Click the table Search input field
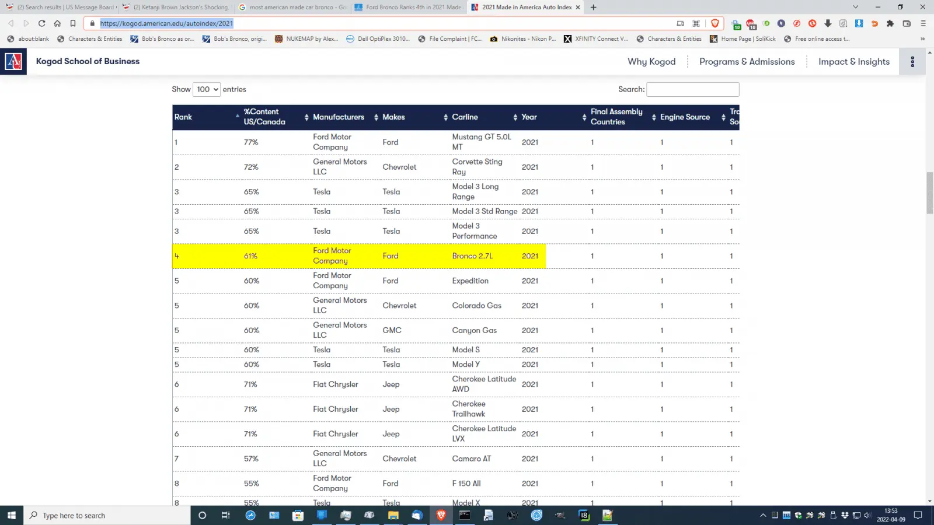The height and width of the screenshot is (525, 934). pyautogui.click(x=692, y=89)
